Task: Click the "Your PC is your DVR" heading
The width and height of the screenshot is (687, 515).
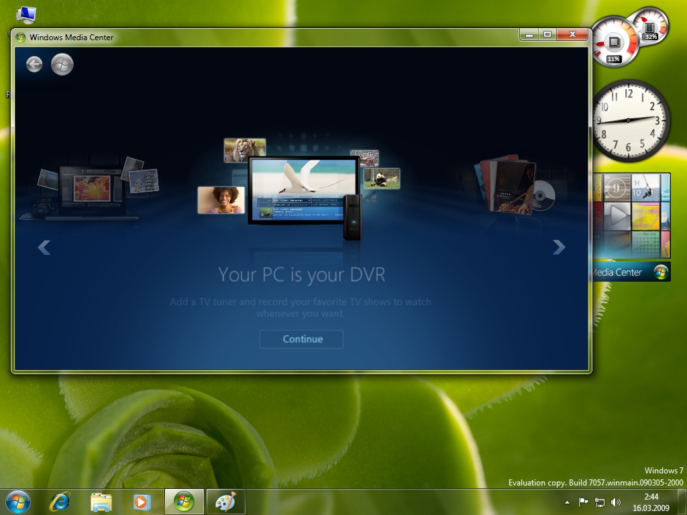Action: 301,274
